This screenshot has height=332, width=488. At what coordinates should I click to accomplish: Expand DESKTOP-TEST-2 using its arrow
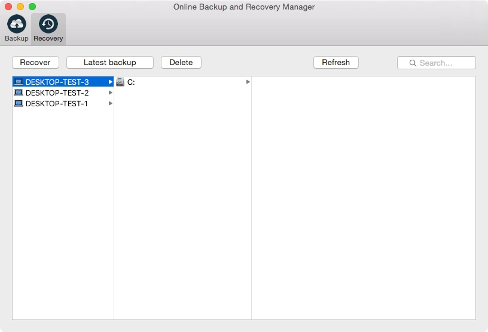pos(110,93)
